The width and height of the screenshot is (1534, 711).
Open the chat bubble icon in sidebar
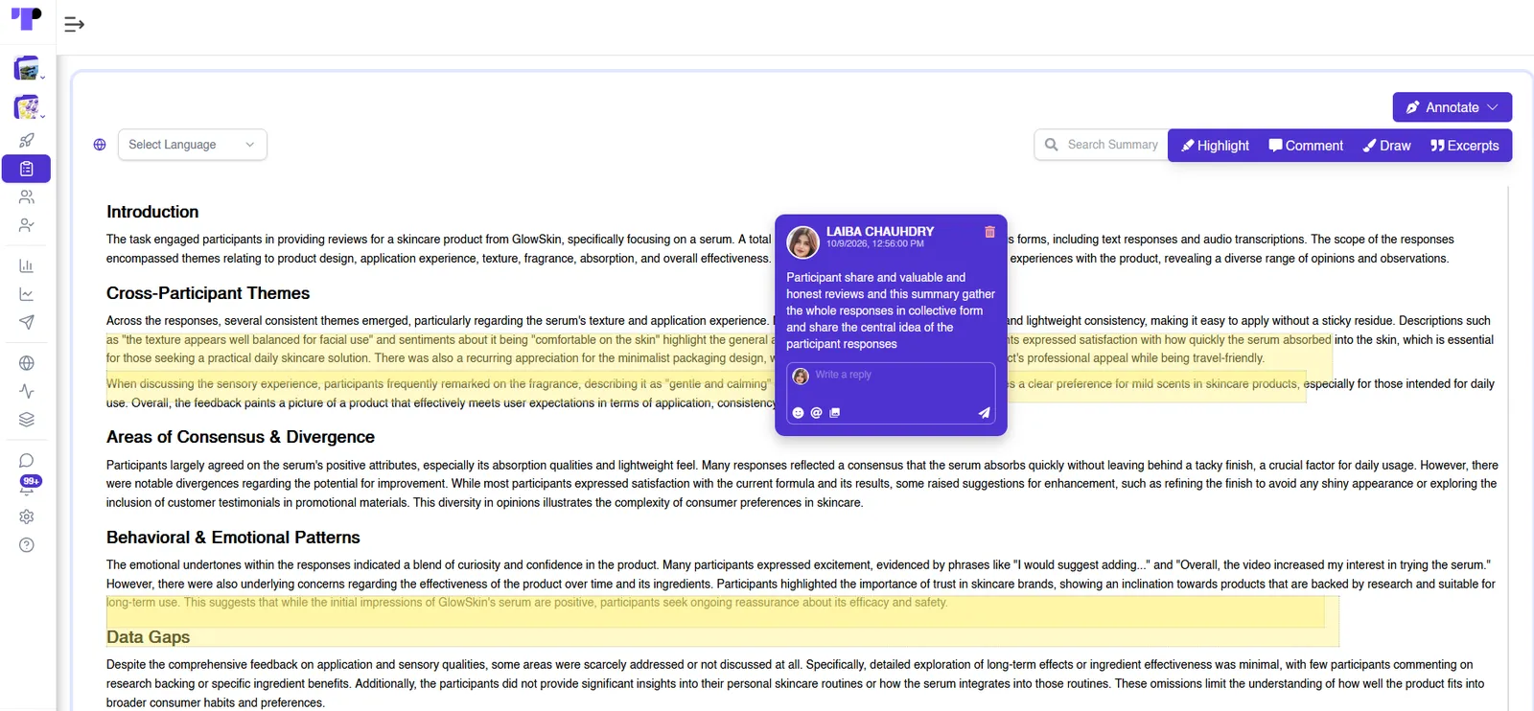27,461
